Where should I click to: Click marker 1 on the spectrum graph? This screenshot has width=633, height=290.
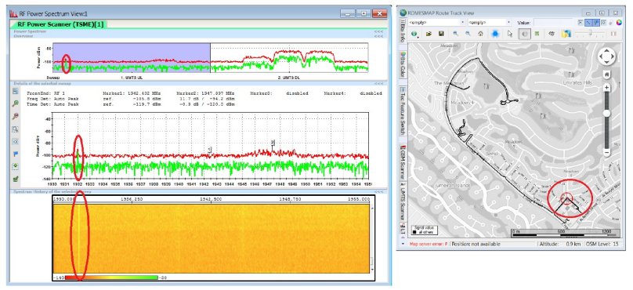[x=209, y=150]
